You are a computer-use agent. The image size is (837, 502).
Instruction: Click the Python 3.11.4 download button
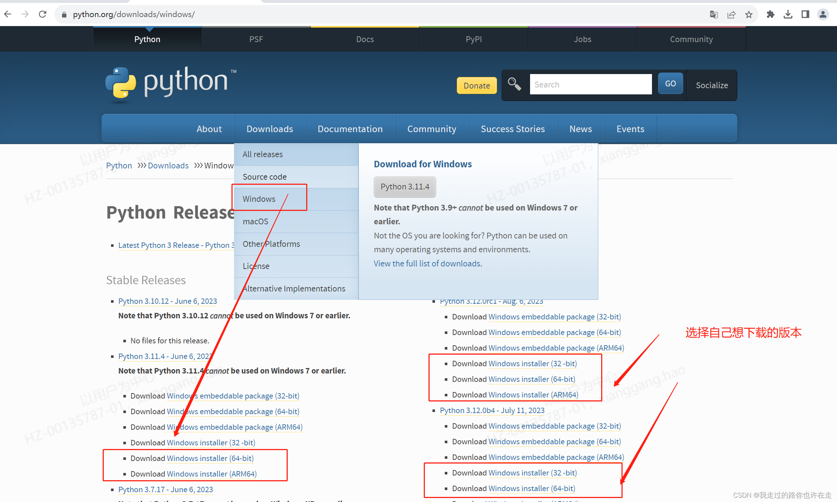click(x=405, y=187)
